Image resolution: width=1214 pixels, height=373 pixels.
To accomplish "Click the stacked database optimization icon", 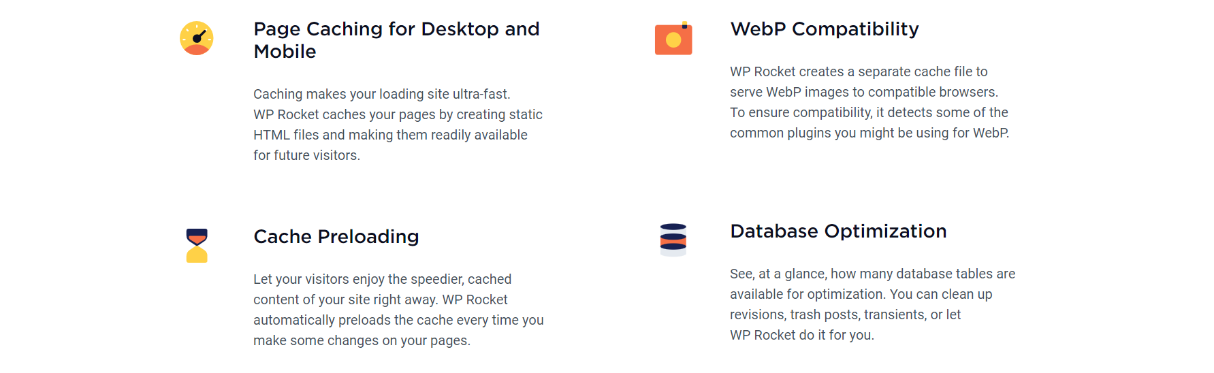I will click(x=673, y=239).
